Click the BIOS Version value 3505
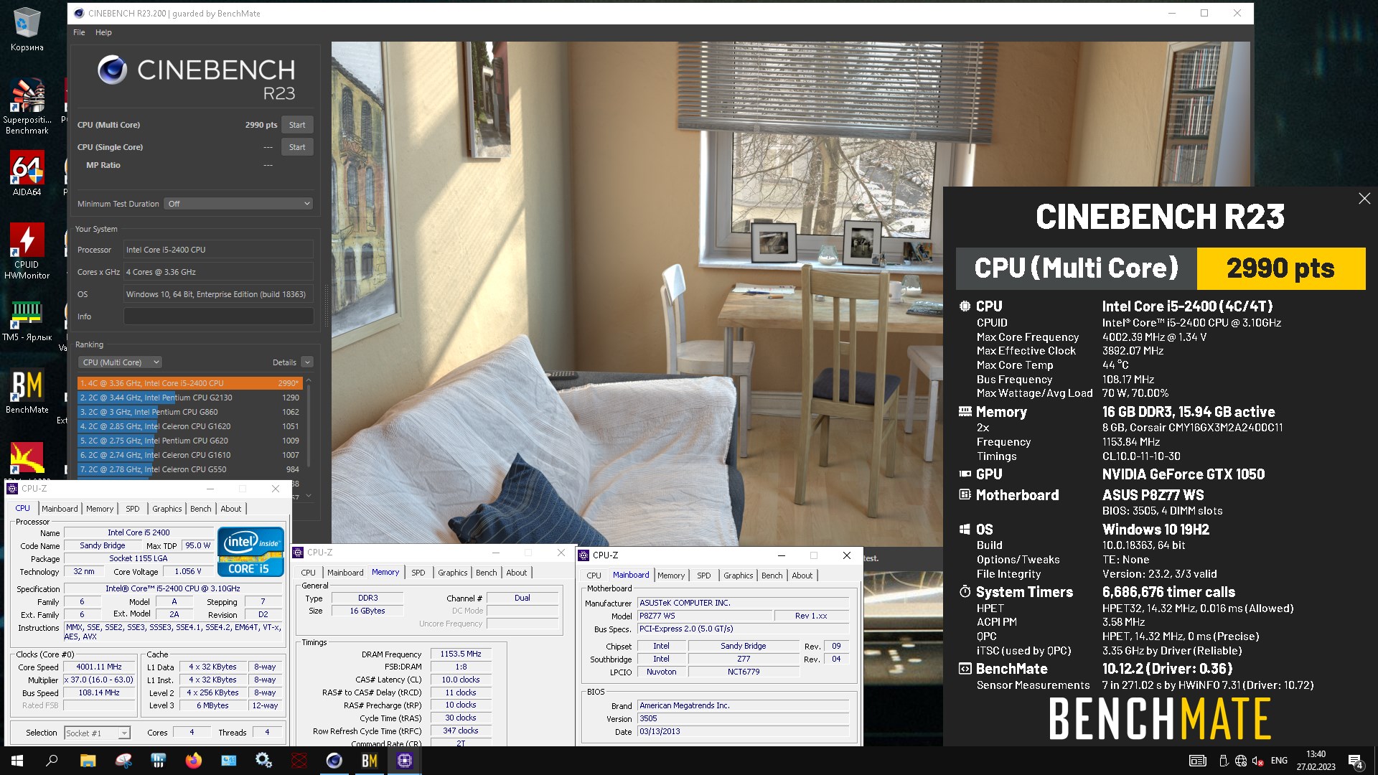The image size is (1378, 775). [743, 718]
